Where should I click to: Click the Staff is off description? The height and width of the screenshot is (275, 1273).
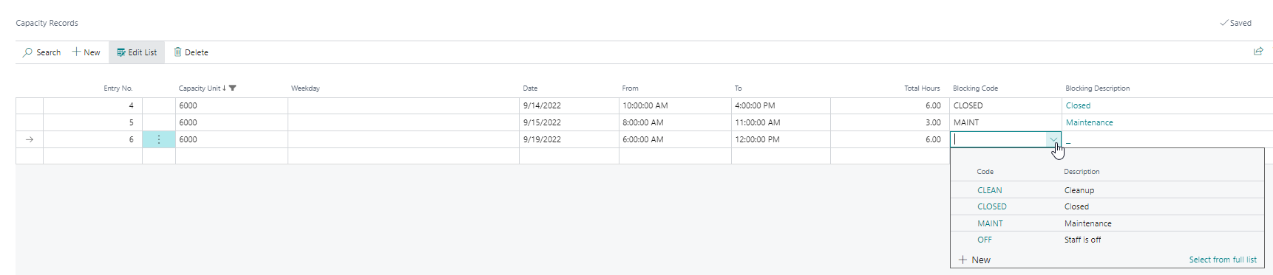[1082, 240]
